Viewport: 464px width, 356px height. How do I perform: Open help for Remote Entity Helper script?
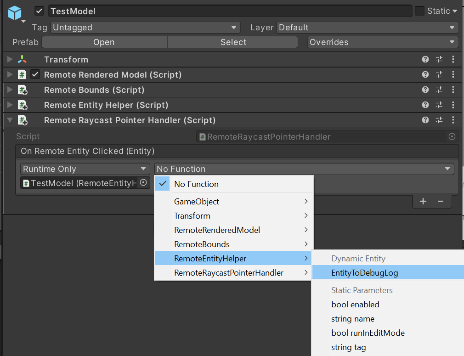click(x=425, y=105)
